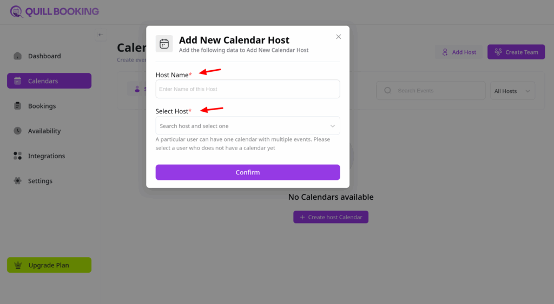Click the Add Host button
This screenshot has height=304, width=554.
tap(459, 52)
